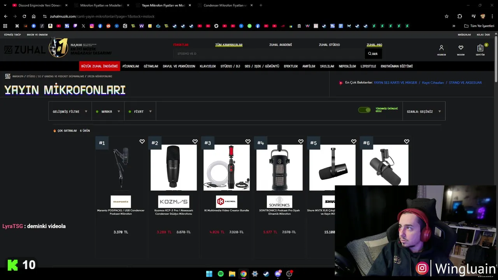Expand Marka filter dropdown
This screenshot has width=498, height=280.
tap(108, 112)
